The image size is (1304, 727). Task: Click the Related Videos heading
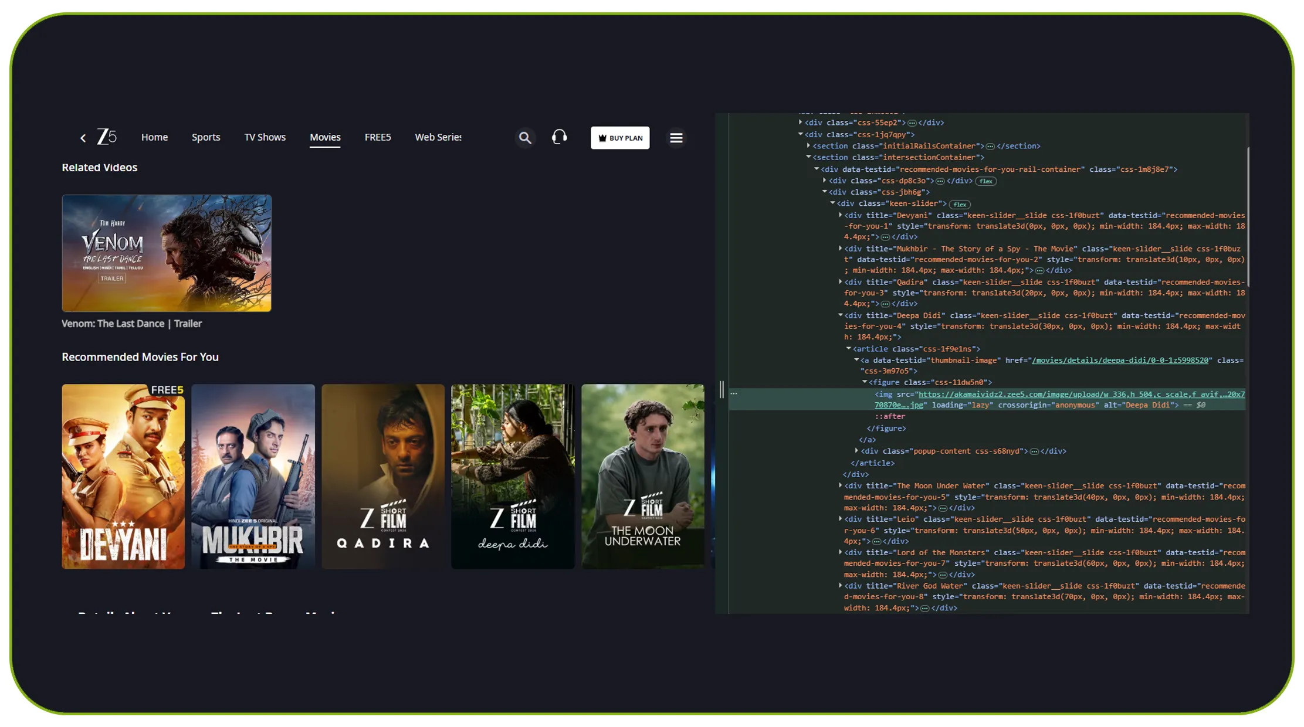[x=100, y=168]
